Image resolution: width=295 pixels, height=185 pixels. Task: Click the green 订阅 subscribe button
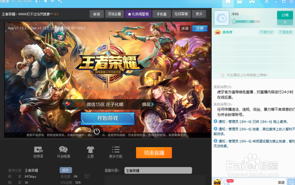click(285, 15)
